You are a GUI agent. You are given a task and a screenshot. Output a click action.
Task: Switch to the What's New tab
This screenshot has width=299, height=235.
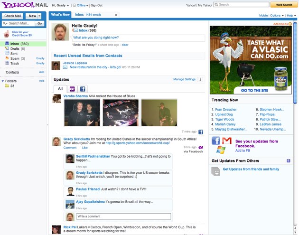(60, 15)
